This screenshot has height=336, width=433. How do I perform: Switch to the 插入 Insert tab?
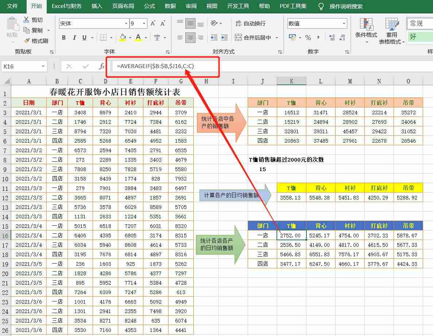click(x=97, y=6)
